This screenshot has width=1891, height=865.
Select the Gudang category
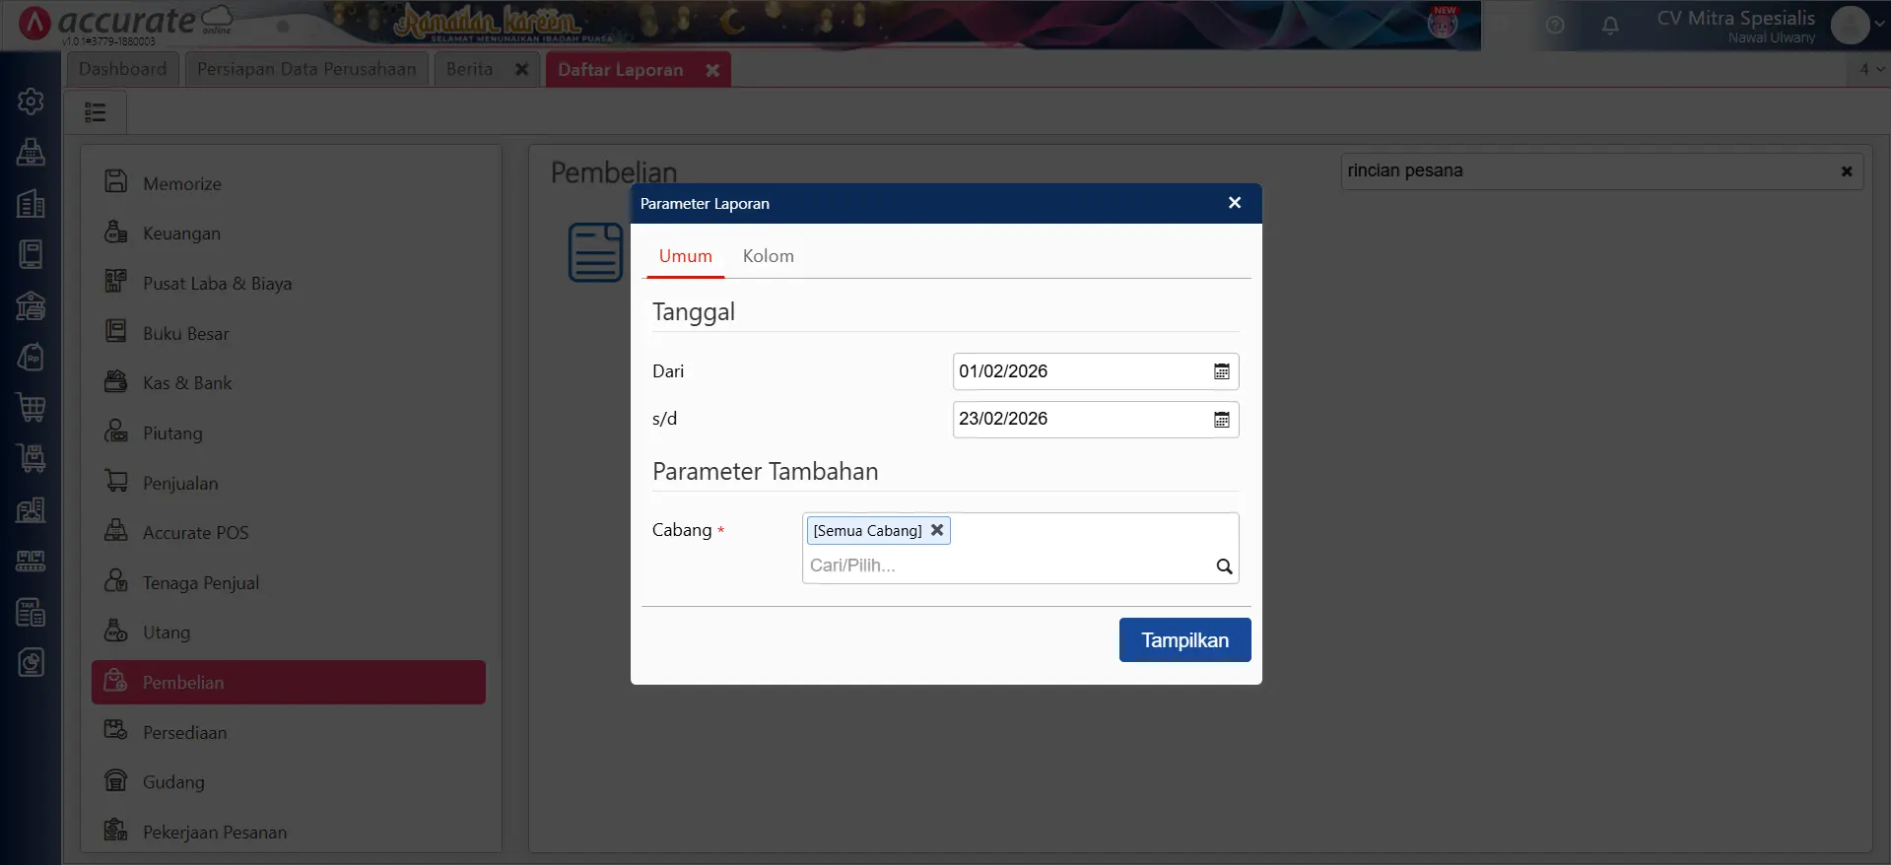point(288,782)
